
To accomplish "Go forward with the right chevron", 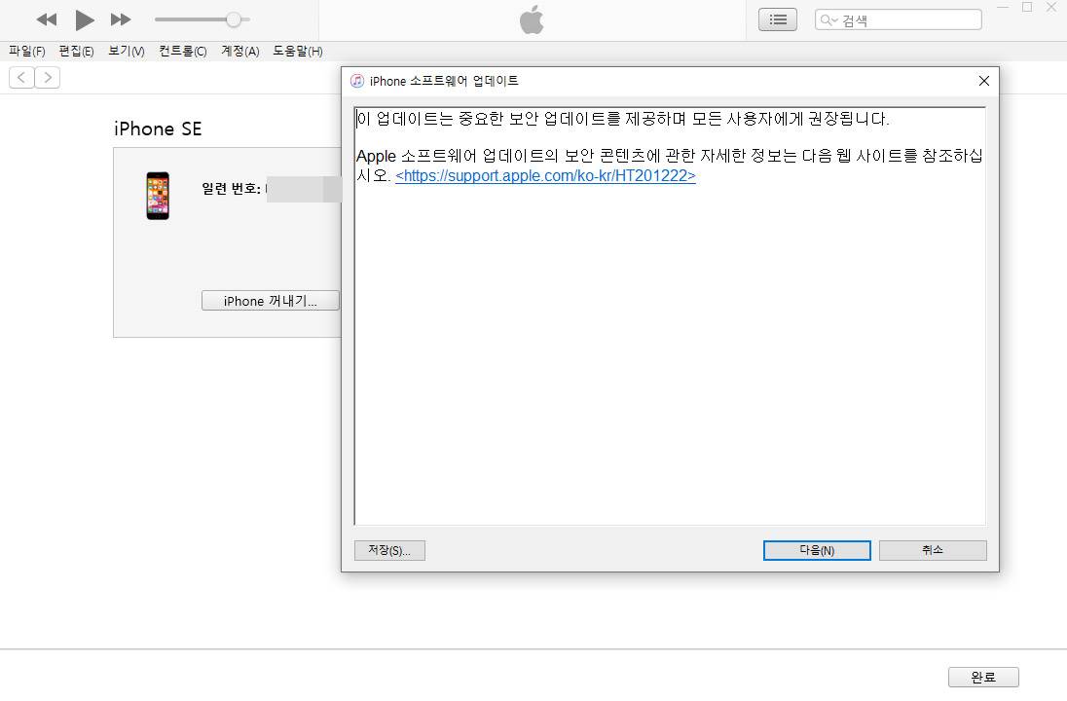I will tap(47, 78).
